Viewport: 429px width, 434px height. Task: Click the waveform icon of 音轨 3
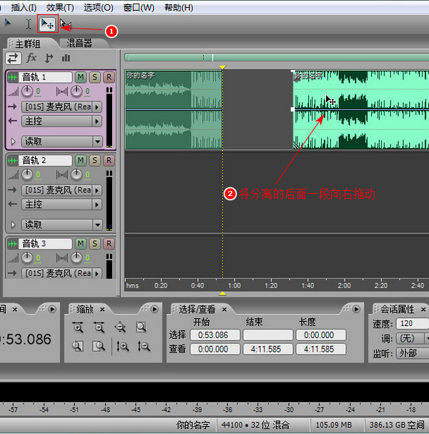13,244
